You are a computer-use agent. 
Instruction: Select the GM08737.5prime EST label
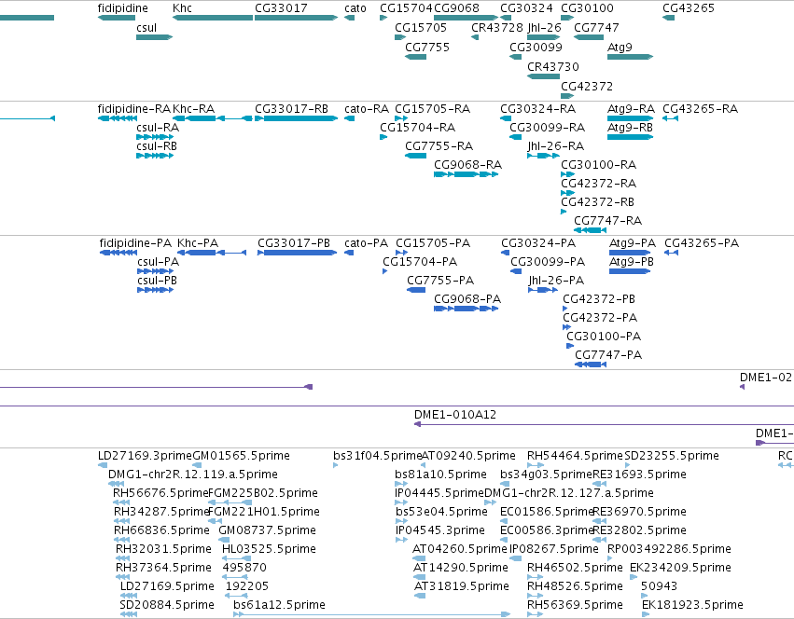[268, 530]
